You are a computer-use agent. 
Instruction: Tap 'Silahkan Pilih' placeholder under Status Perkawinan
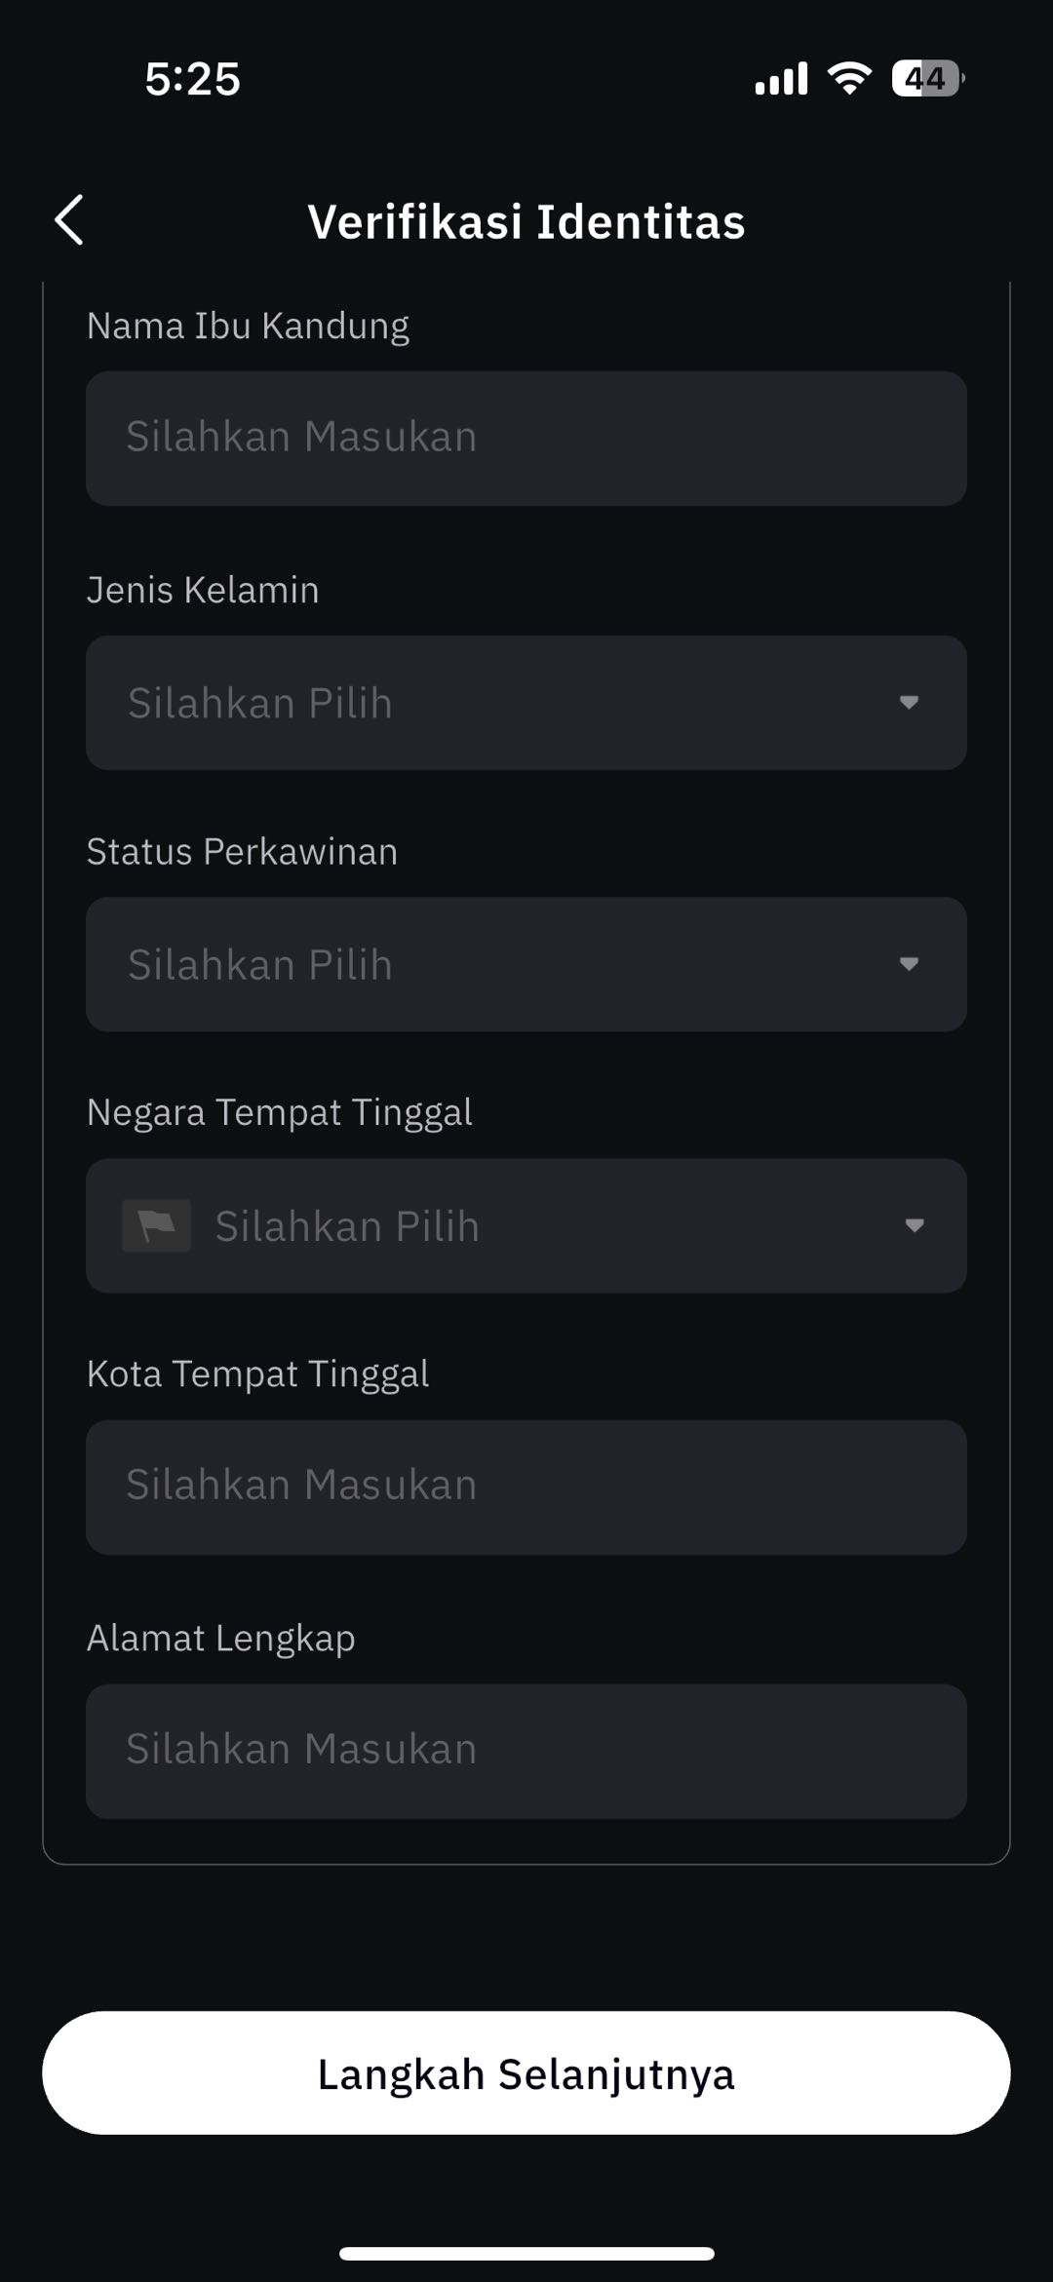(x=260, y=964)
